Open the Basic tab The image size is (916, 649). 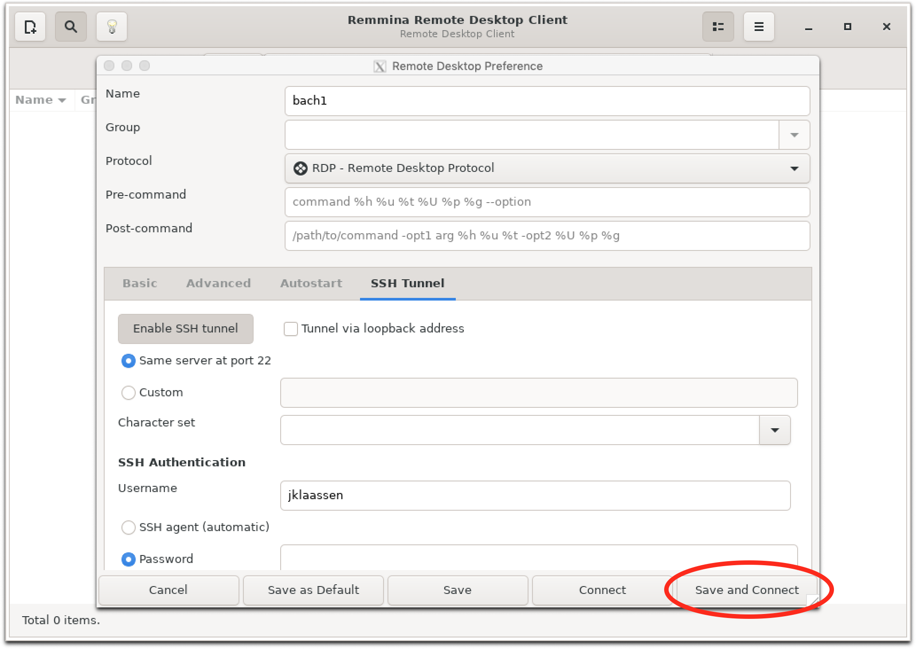pyautogui.click(x=140, y=283)
